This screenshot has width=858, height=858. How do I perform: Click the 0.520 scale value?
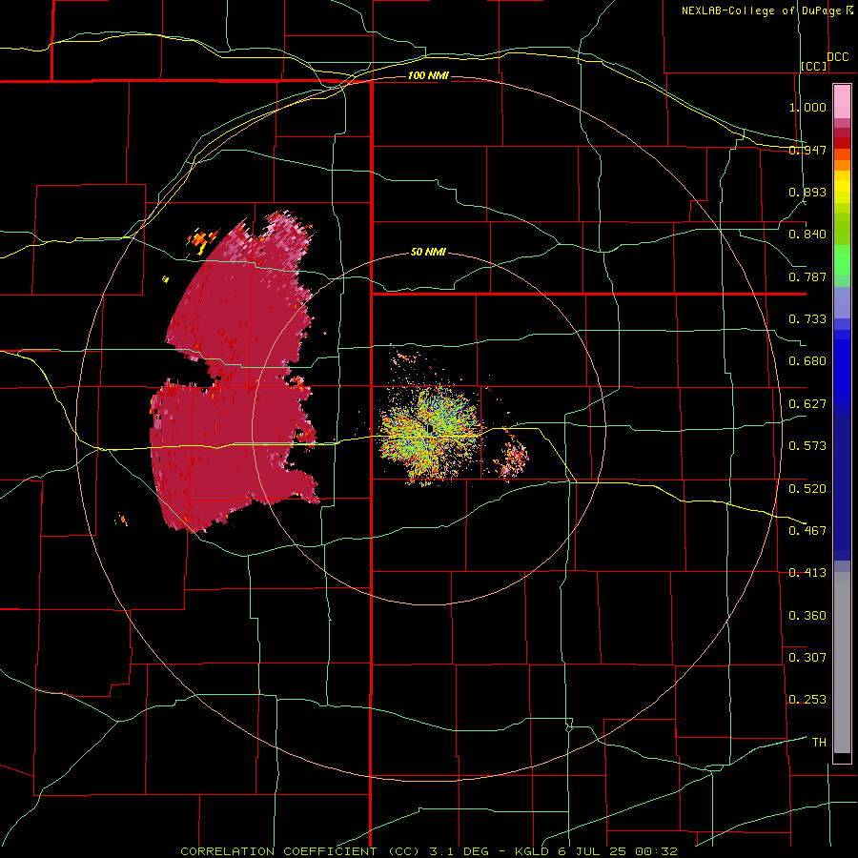coord(807,489)
